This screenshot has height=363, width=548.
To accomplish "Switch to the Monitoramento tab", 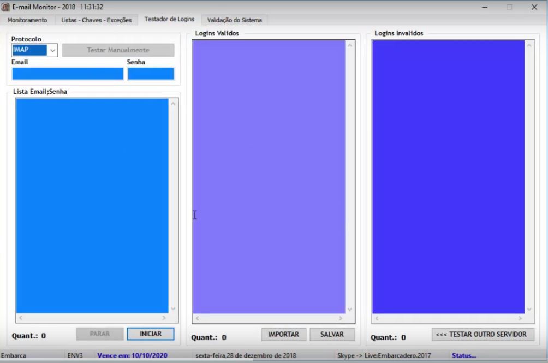I will 27,20.
